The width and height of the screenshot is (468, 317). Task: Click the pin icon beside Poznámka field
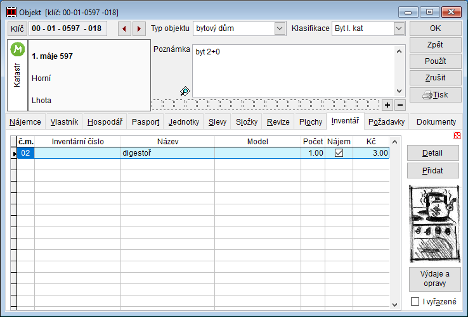coord(185,91)
